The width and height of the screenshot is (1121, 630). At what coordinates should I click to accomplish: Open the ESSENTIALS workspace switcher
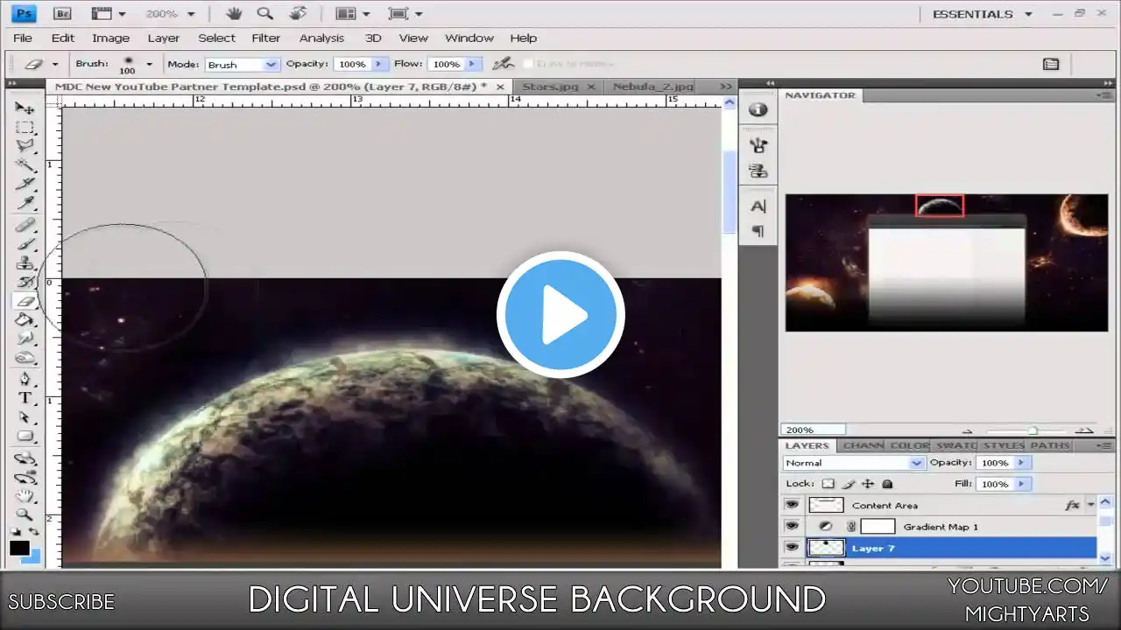tap(983, 14)
